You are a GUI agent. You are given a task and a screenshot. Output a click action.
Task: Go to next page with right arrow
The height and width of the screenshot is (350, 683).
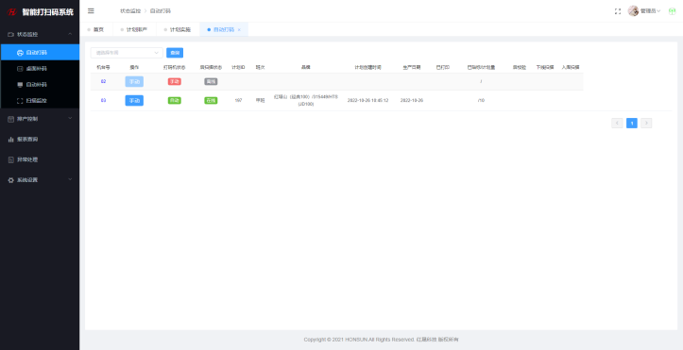coord(646,123)
